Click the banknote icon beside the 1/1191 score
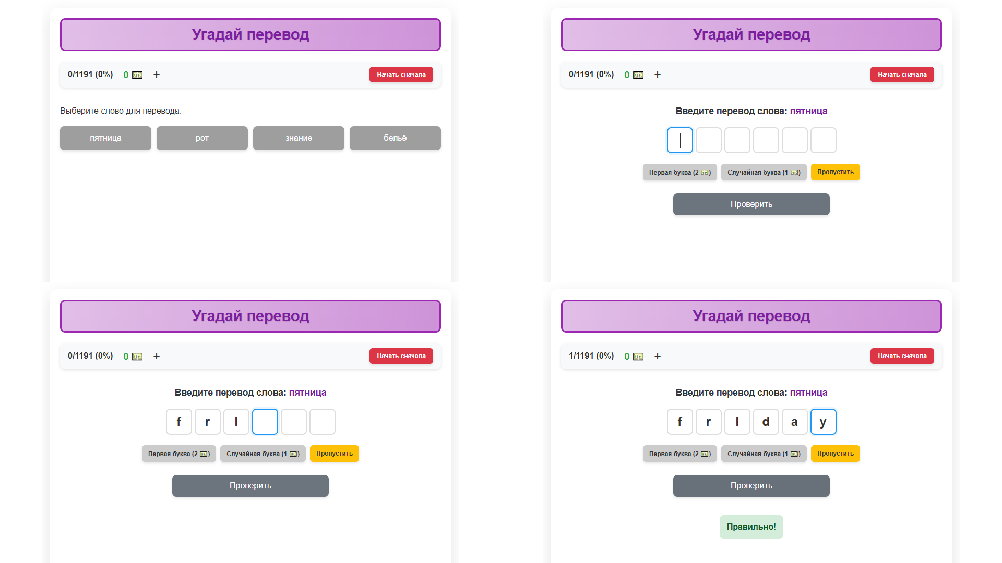This screenshot has height=563, width=1002. click(x=638, y=357)
